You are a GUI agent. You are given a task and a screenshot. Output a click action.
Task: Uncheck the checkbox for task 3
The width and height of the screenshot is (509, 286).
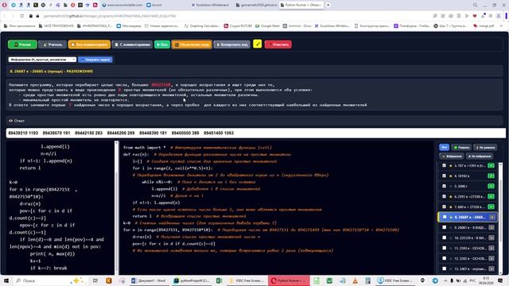coord(445,165)
